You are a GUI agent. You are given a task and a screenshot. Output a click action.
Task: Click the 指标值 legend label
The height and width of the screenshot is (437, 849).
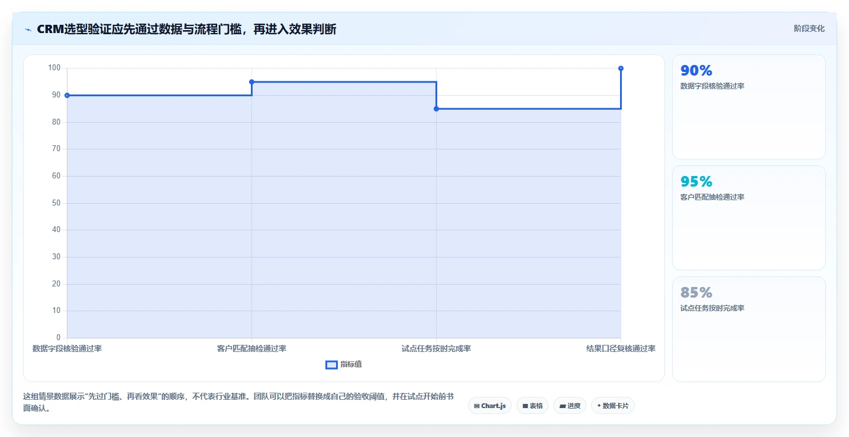point(351,364)
